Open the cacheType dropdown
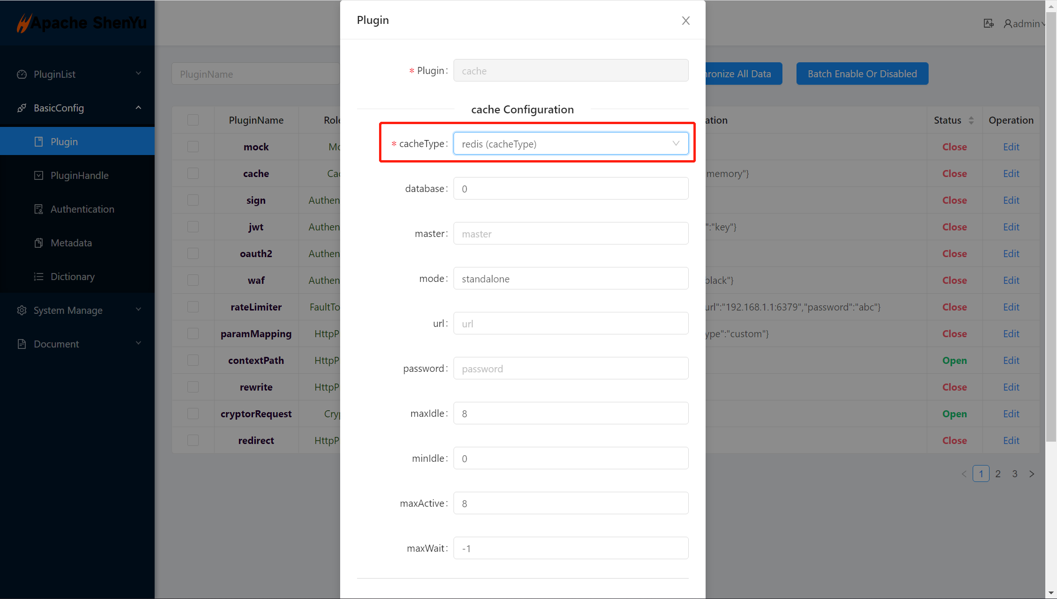Screen dimensions: 1057x599 571,144
